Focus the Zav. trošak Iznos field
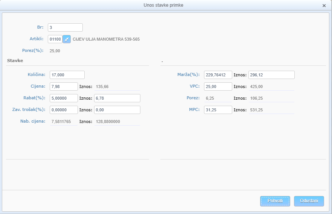Viewport: 332px width, 214px height. pos(117,110)
